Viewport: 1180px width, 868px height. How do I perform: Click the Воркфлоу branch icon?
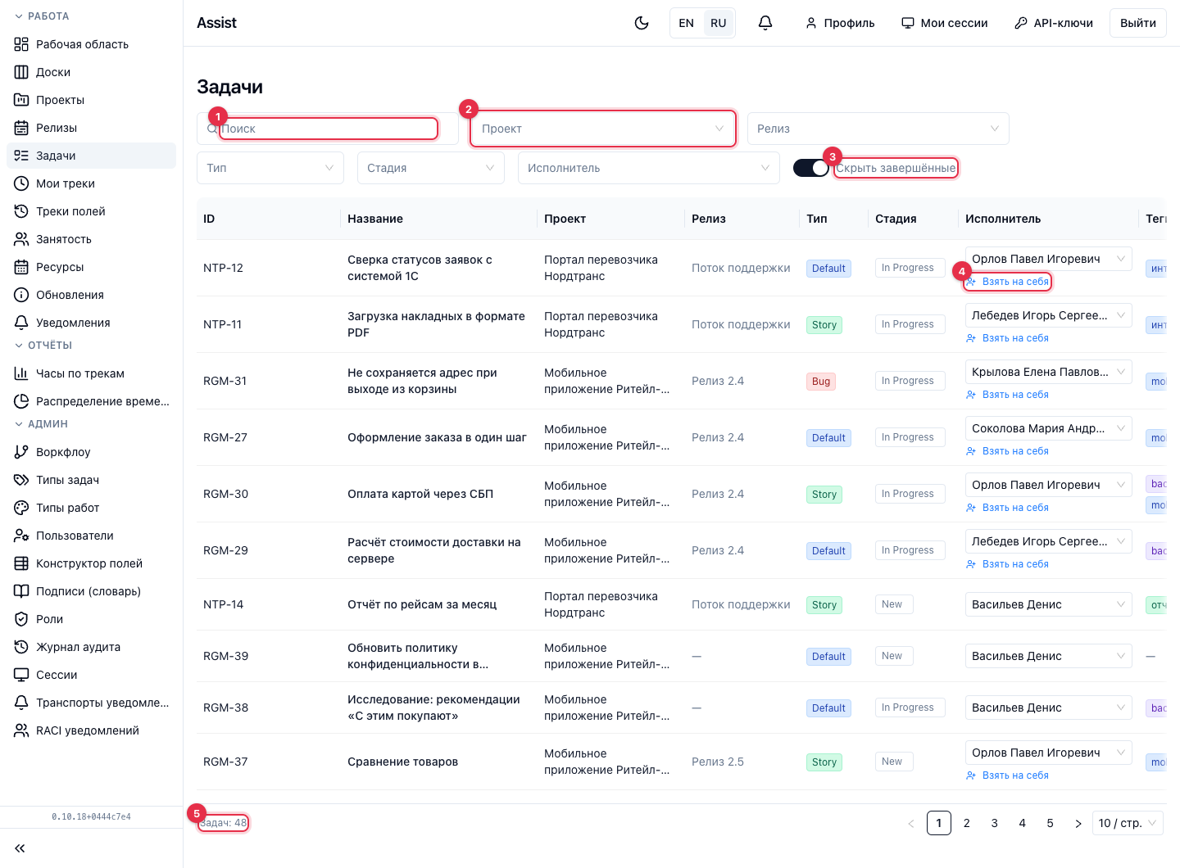21,452
